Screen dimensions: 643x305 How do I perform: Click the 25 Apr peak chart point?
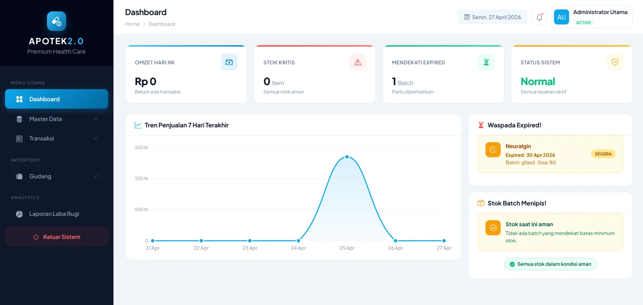tap(347, 157)
